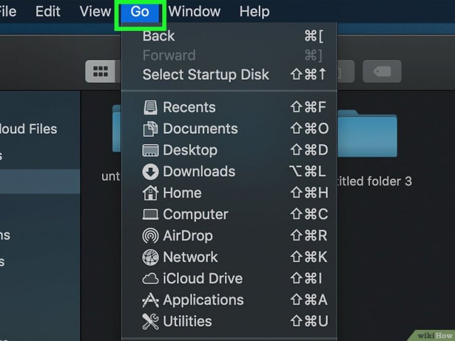Open the Edit menu
This screenshot has width=455, height=341.
tap(48, 12)
